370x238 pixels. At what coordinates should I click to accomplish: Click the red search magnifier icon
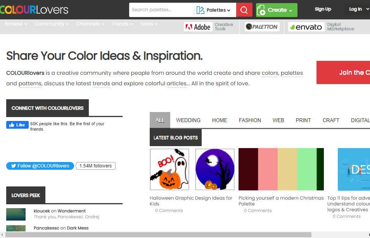244,10
